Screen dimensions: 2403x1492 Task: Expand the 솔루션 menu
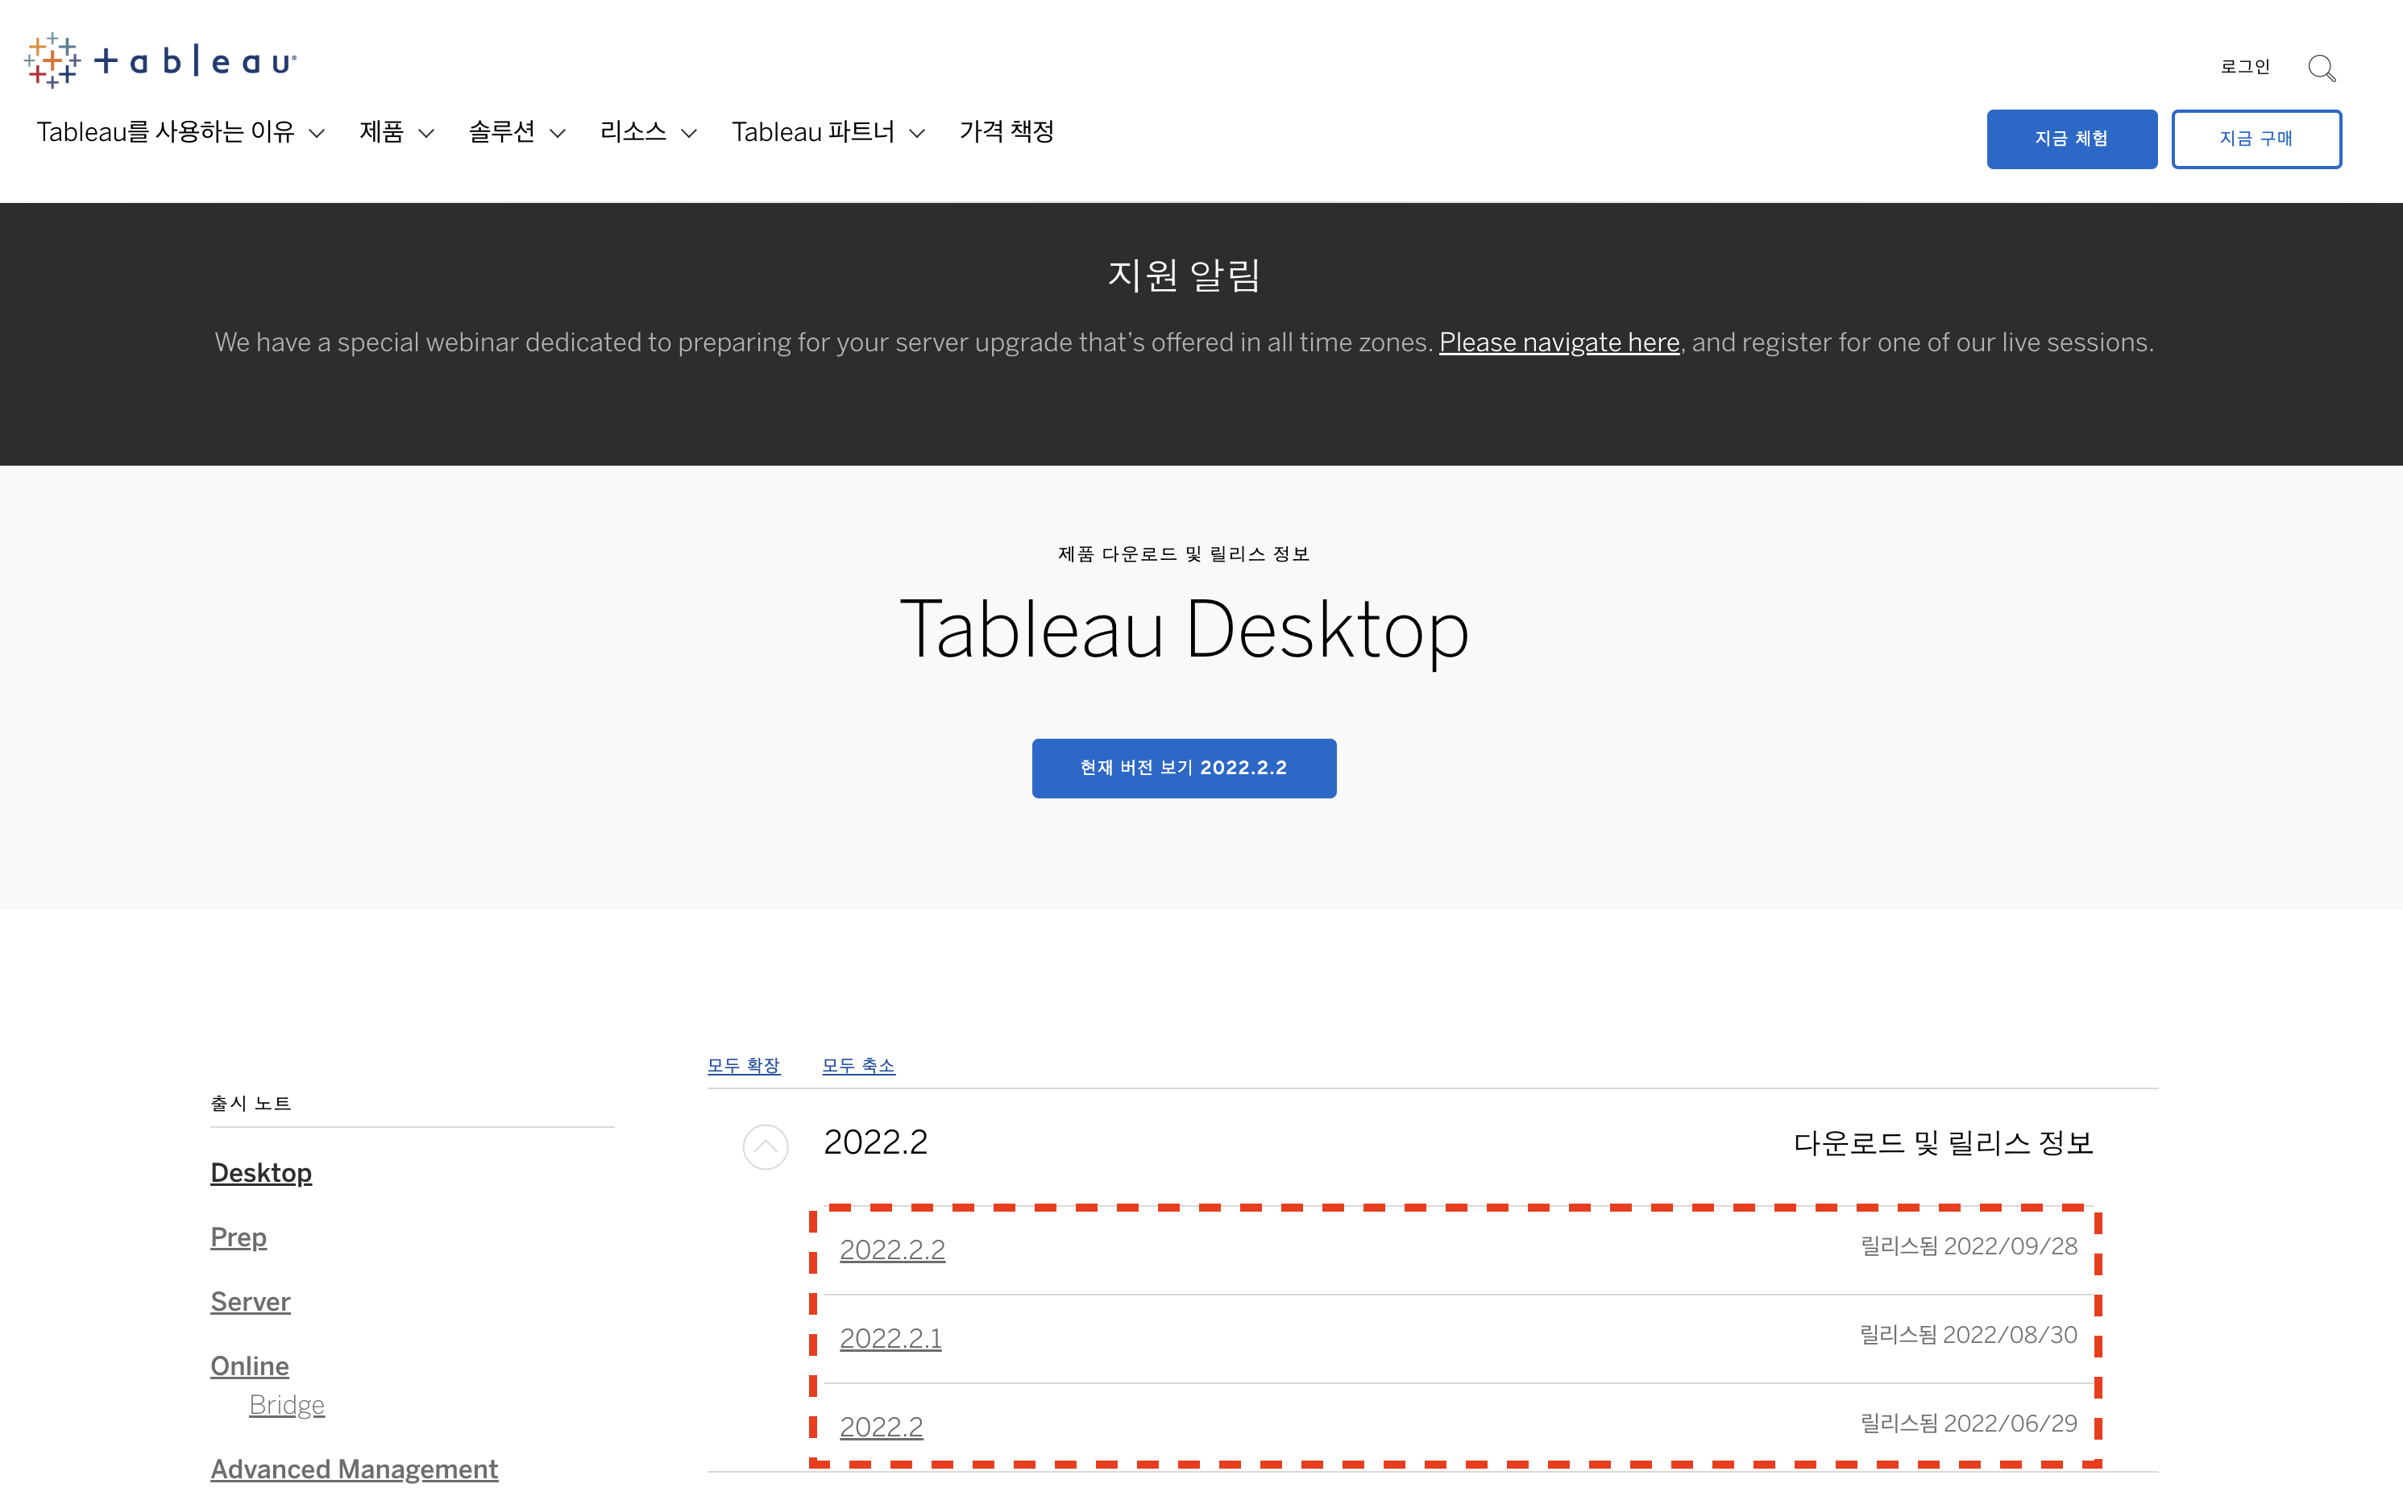click(516, 132)
